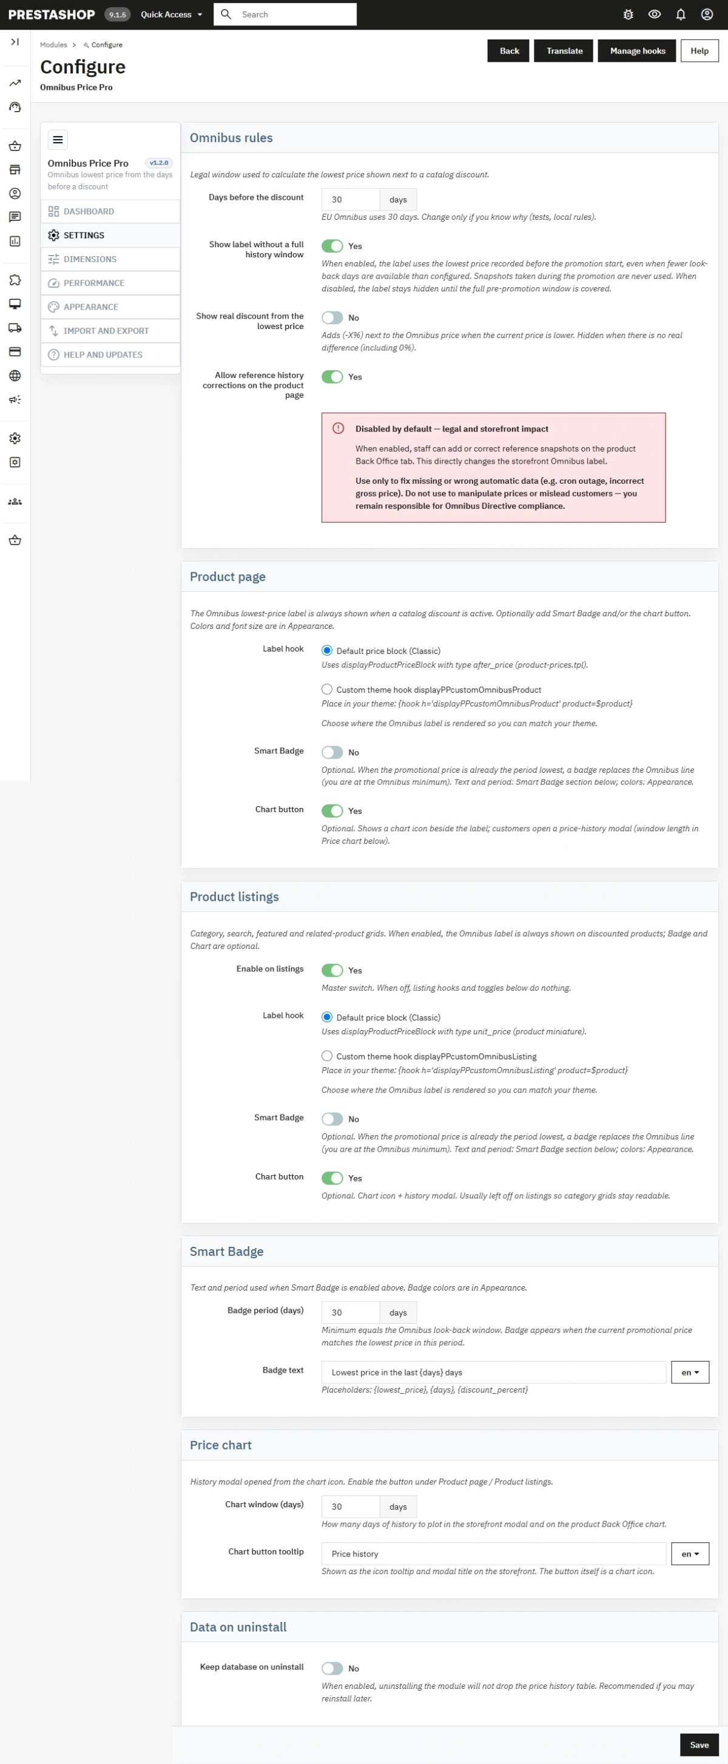Viewport: 728px width, 1764px height.
Task: Focus the Badge period days field
Action: pos(350,1313)
